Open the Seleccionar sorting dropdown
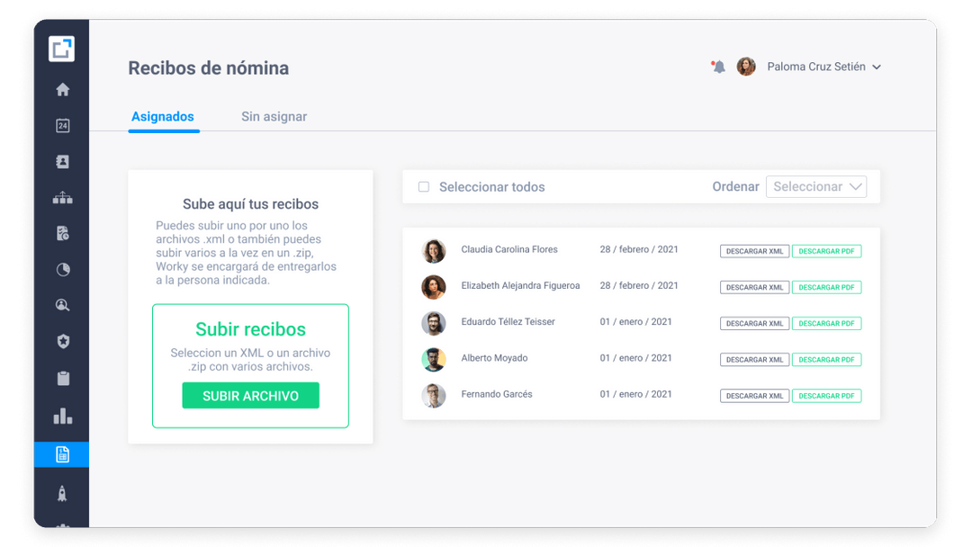This screenshot has height=547, width=972. click(x=815, y=186)
